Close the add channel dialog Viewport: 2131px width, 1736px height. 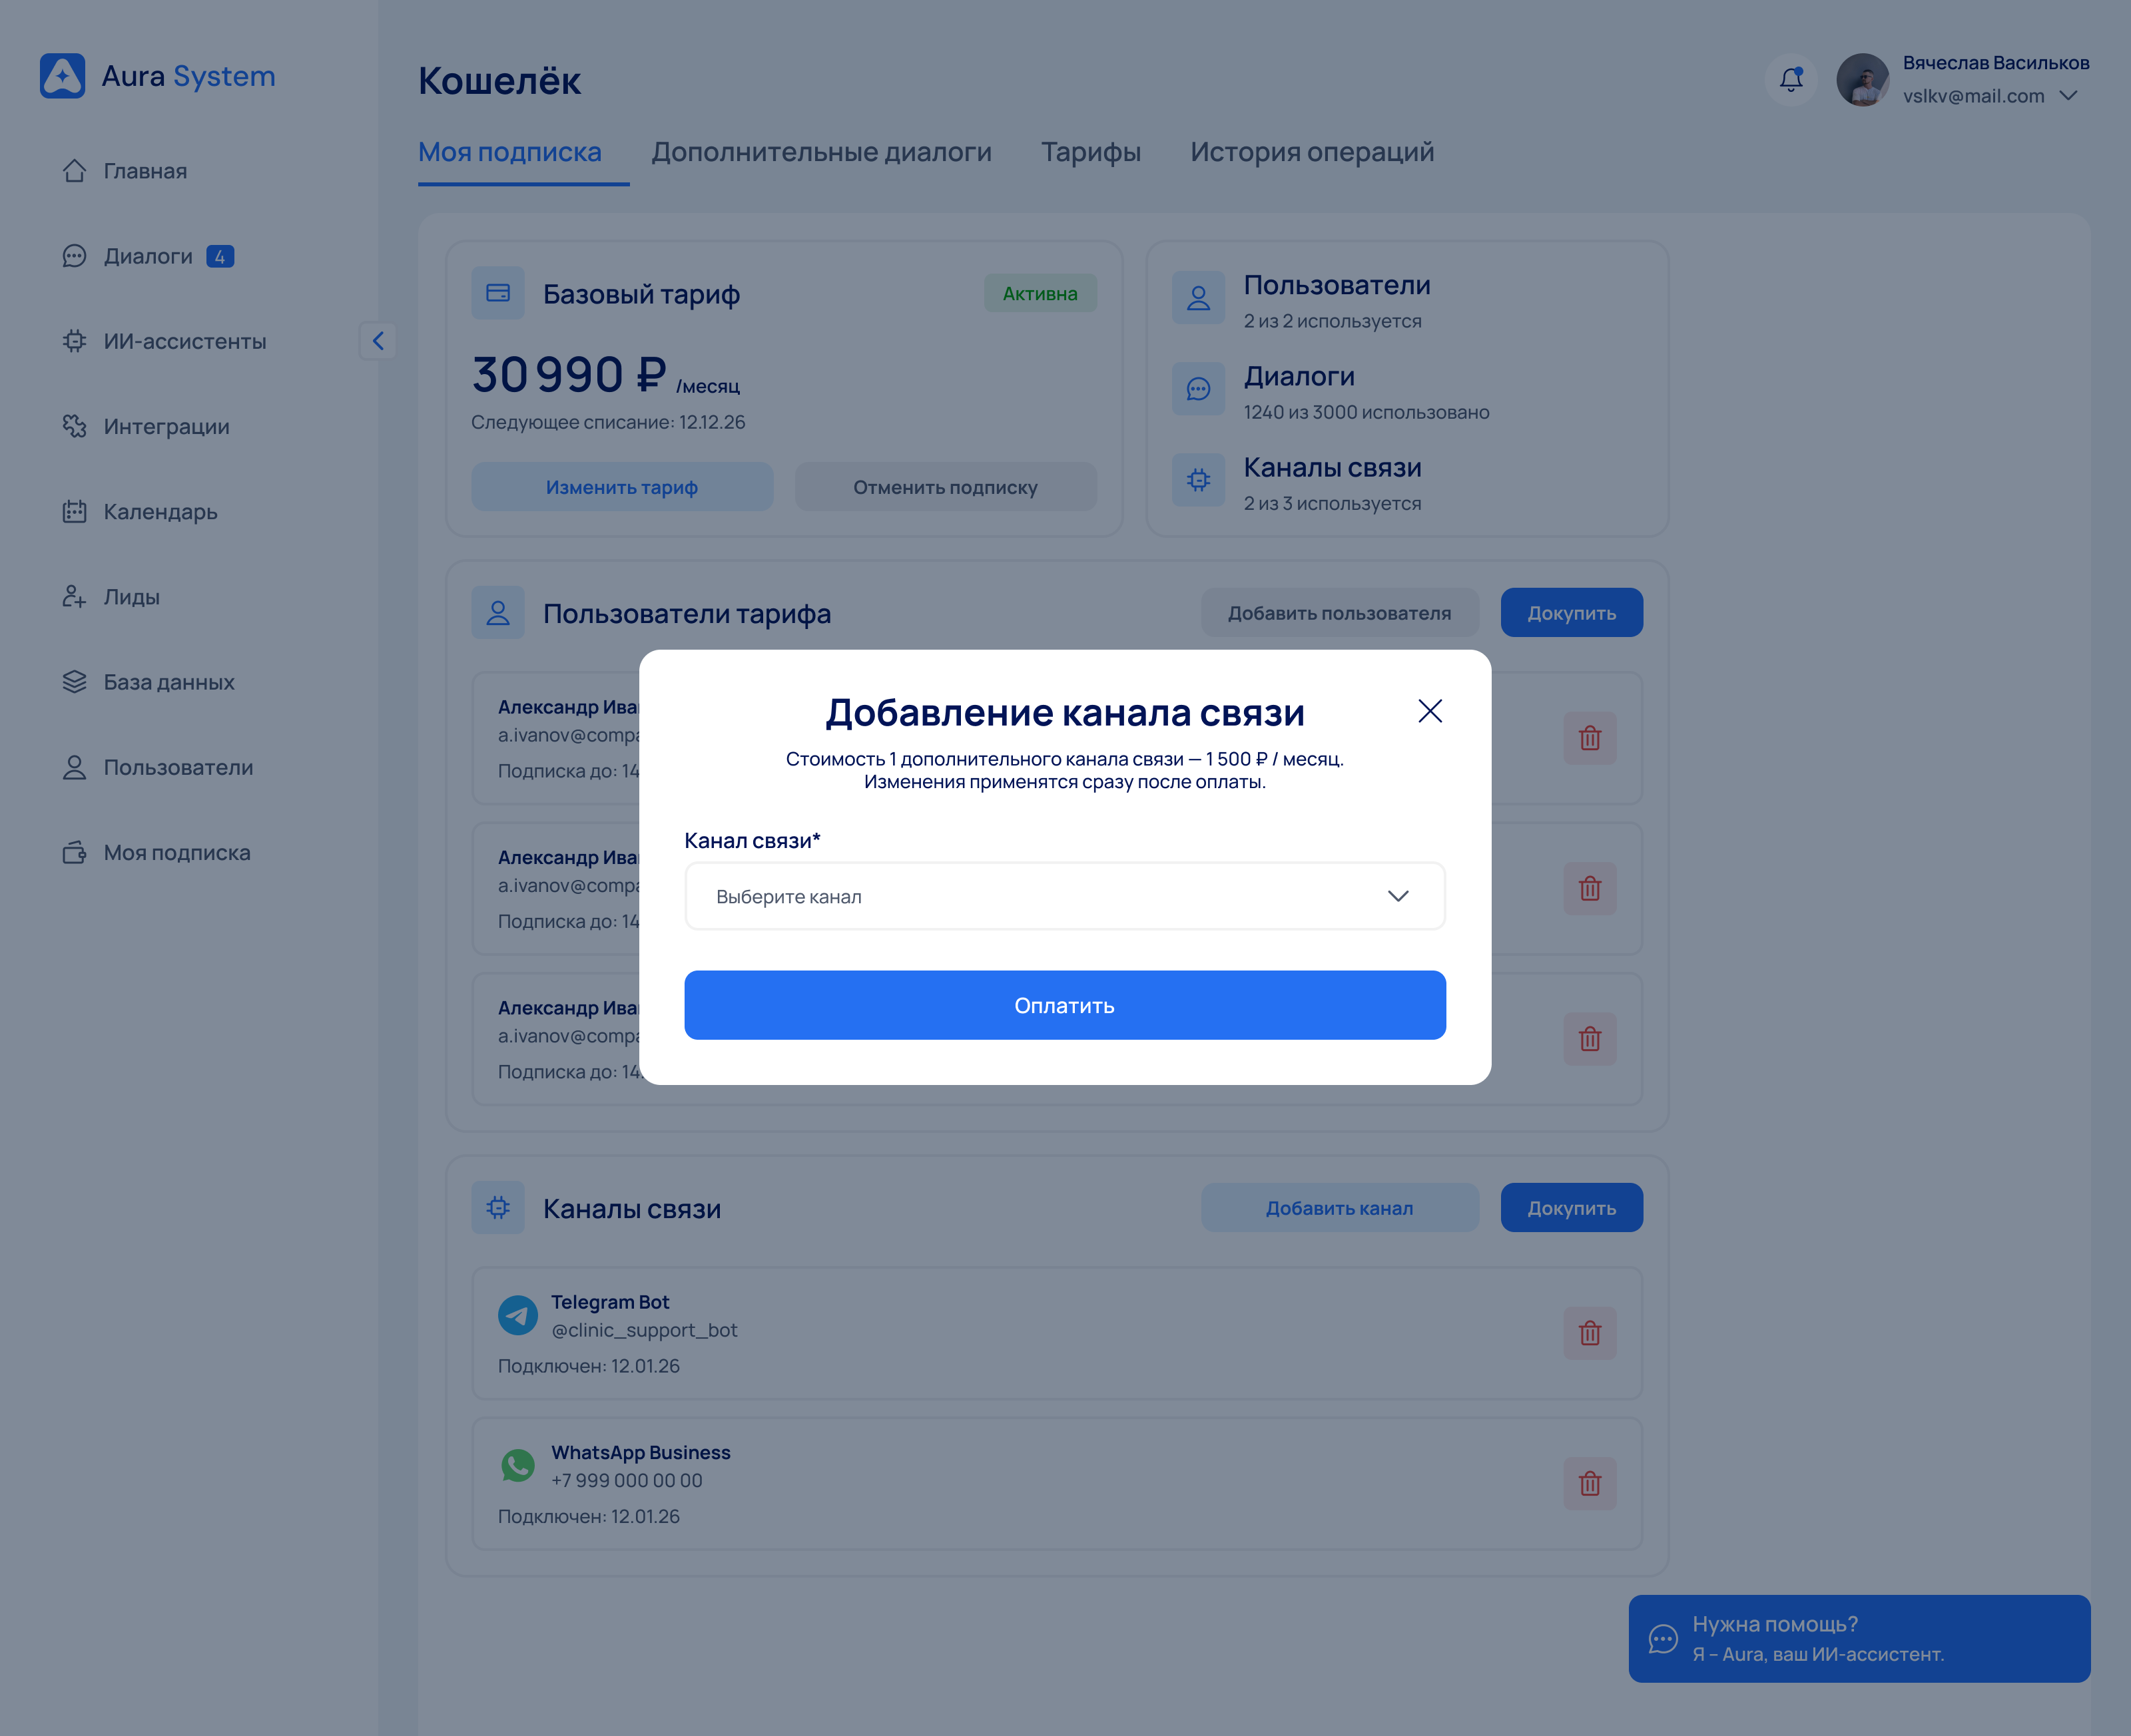coord(1430,711)
